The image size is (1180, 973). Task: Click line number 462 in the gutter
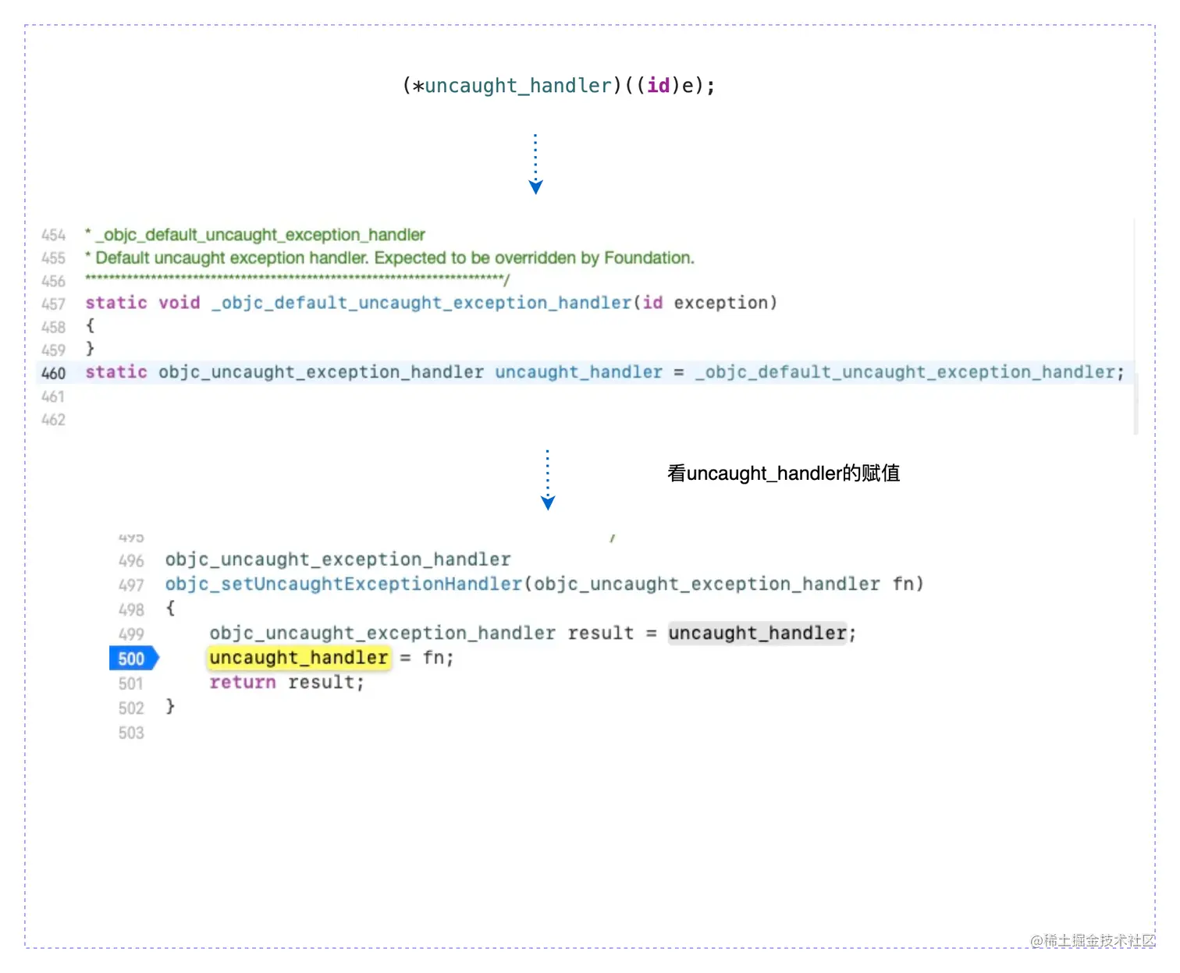53,420
